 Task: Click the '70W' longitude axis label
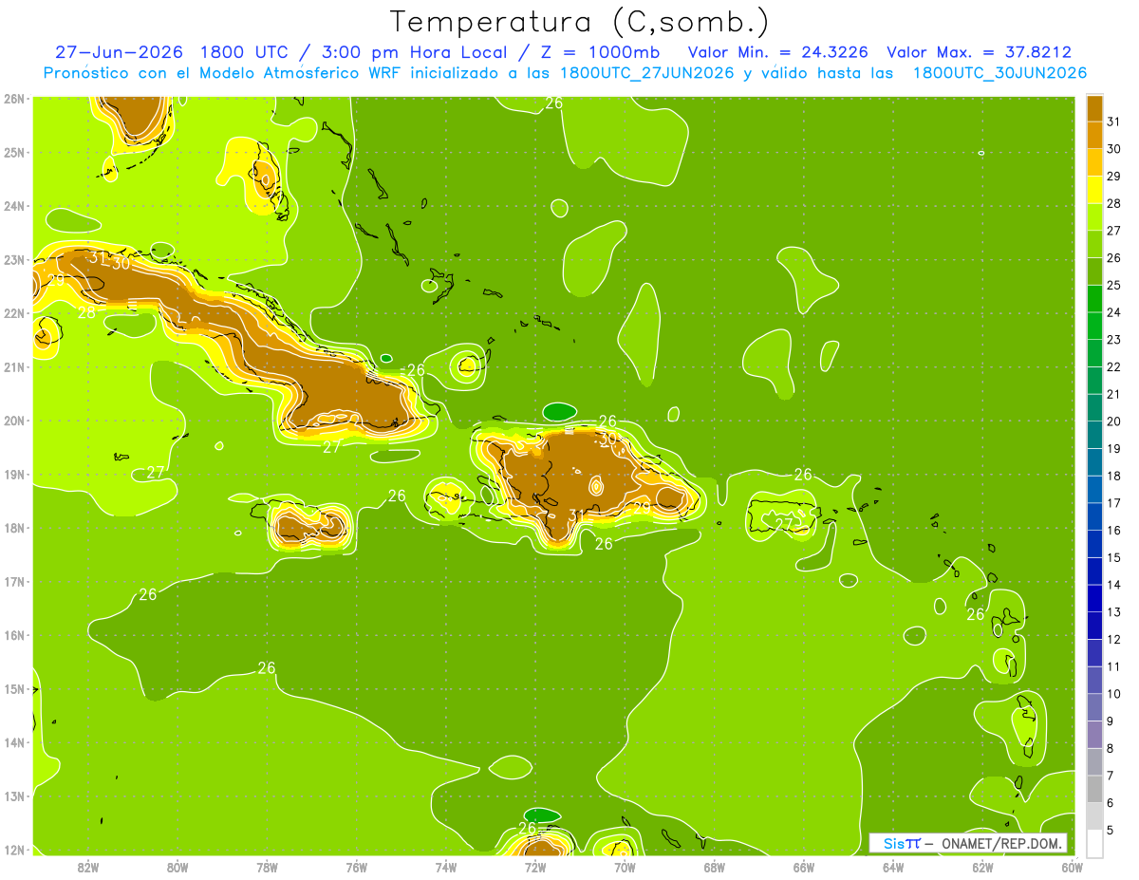coord(625,867)
